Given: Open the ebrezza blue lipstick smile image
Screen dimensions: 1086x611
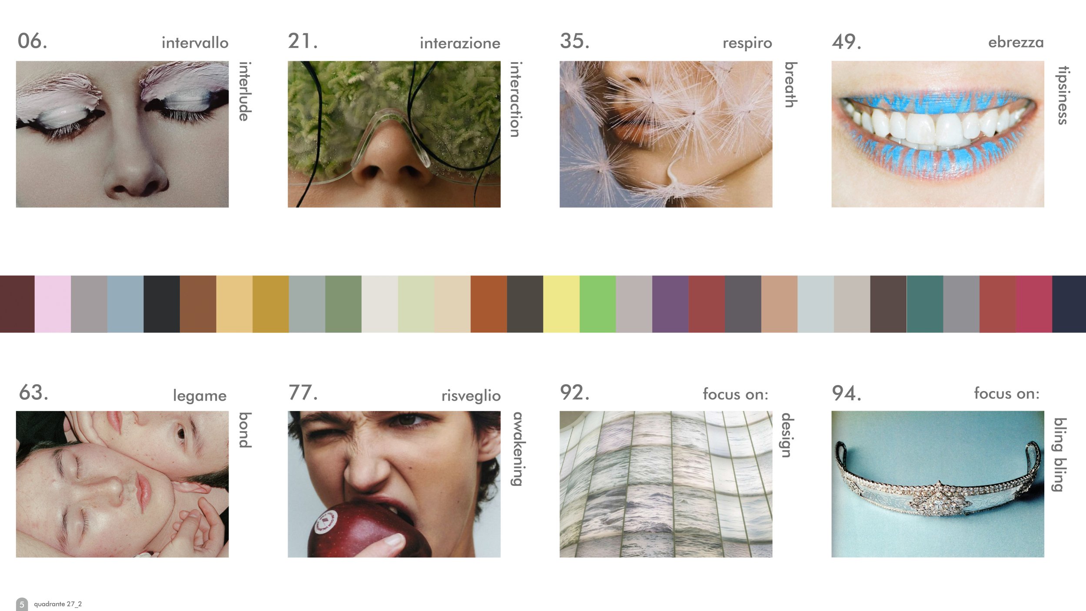Looking at the screenshot, I should [938, 134].
